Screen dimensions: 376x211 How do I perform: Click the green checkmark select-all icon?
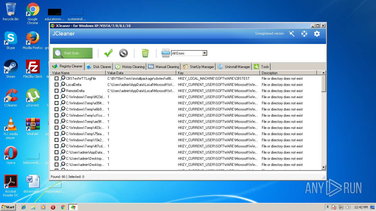pos(108,53)
